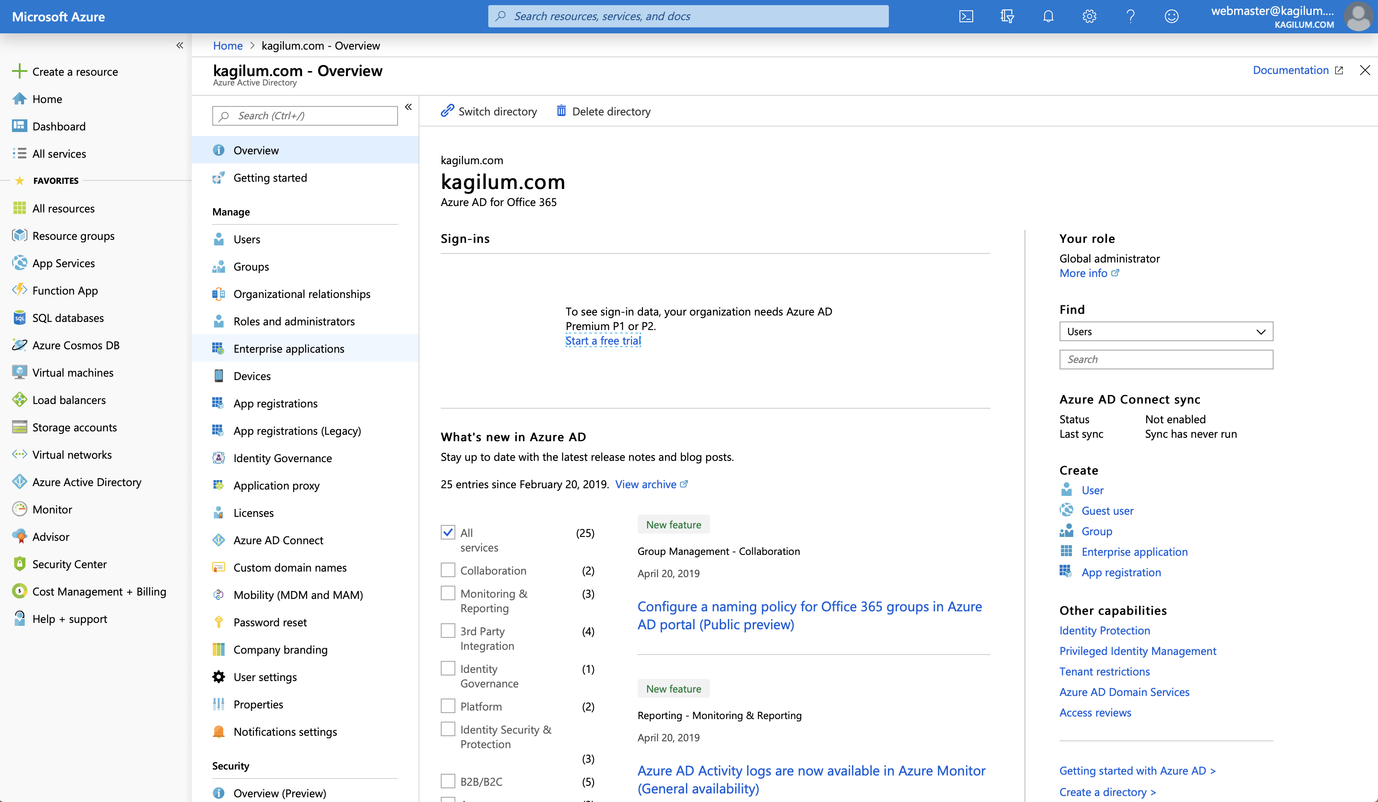Click the Azure Cosmos DB icon
The height and width of the screenshot is (802, 1378).
pos(19,345)
